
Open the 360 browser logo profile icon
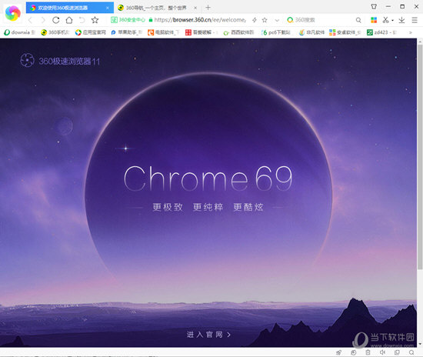click(x=12, y=13)
